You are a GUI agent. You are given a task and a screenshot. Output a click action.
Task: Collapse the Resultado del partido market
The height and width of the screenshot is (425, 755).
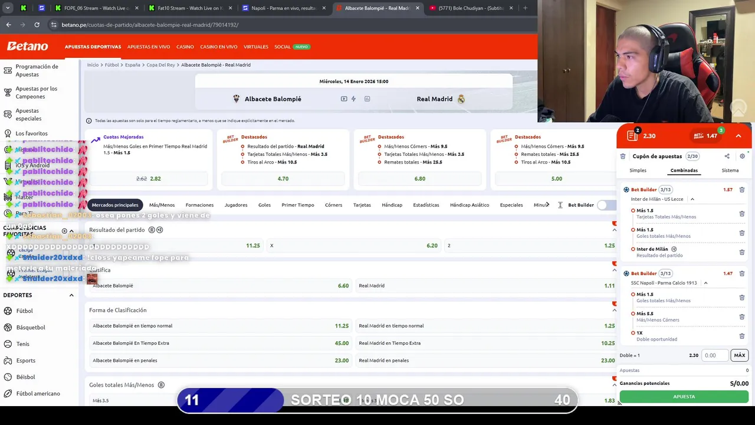[614, 230]
